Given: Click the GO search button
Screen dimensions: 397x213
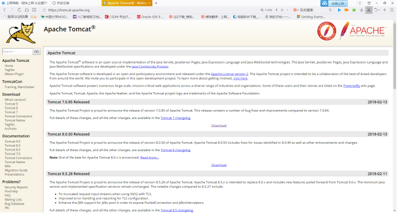Looking at the screenshot, I should coord(37,52).
